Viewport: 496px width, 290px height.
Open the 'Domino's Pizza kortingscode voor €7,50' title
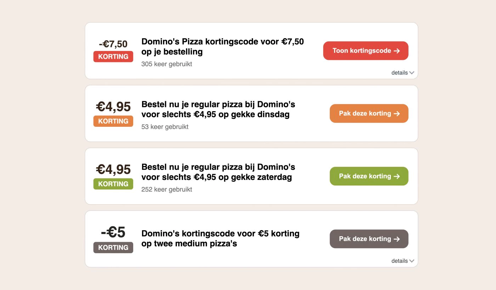coord(222,46)
